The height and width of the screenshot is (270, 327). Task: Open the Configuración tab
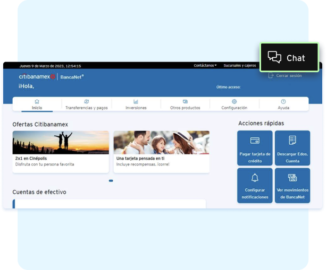click(234, 104)
